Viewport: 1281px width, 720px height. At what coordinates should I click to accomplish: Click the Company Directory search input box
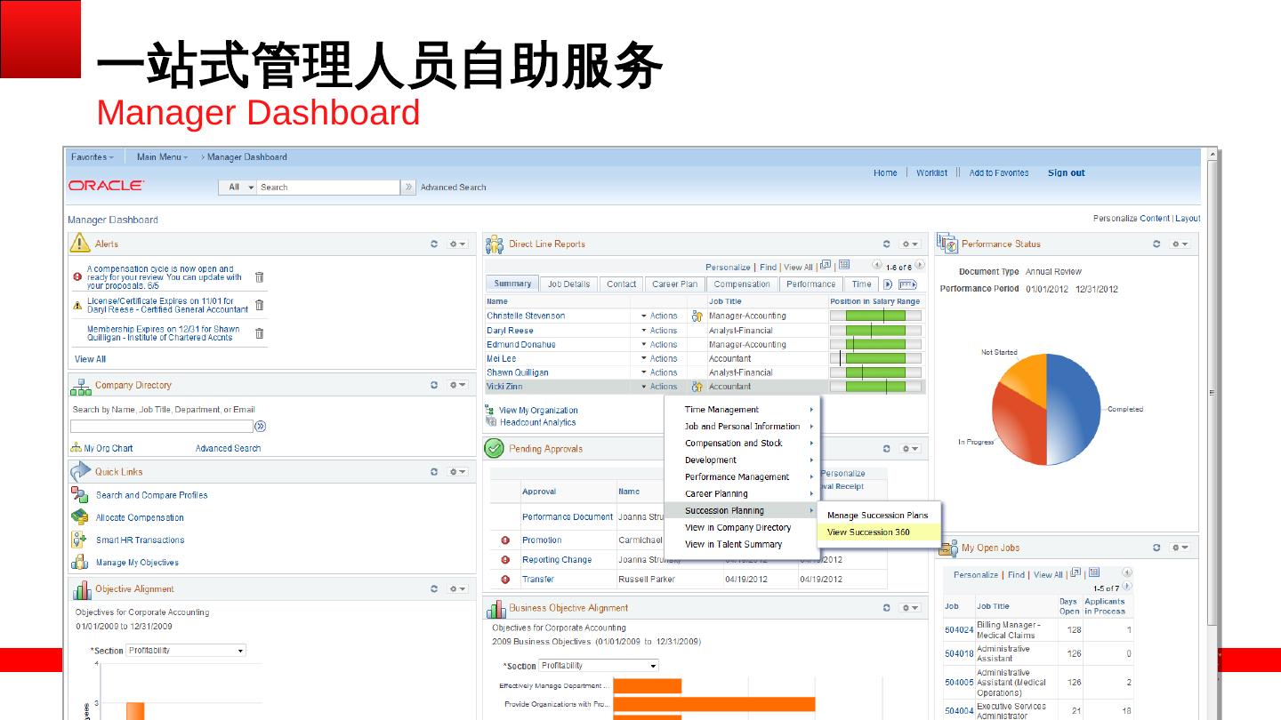coord(161,427)
